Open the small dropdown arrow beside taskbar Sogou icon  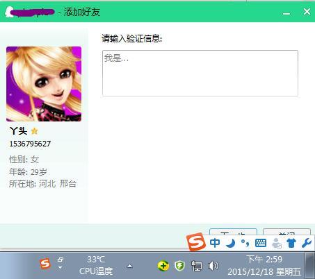tap(60, 268)
